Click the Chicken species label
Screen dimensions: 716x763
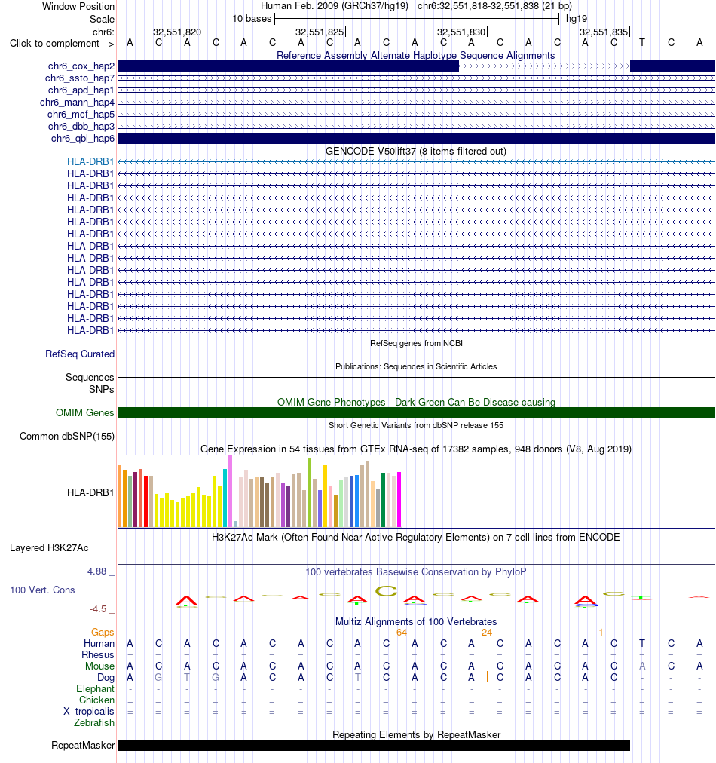tap(96, 700)
